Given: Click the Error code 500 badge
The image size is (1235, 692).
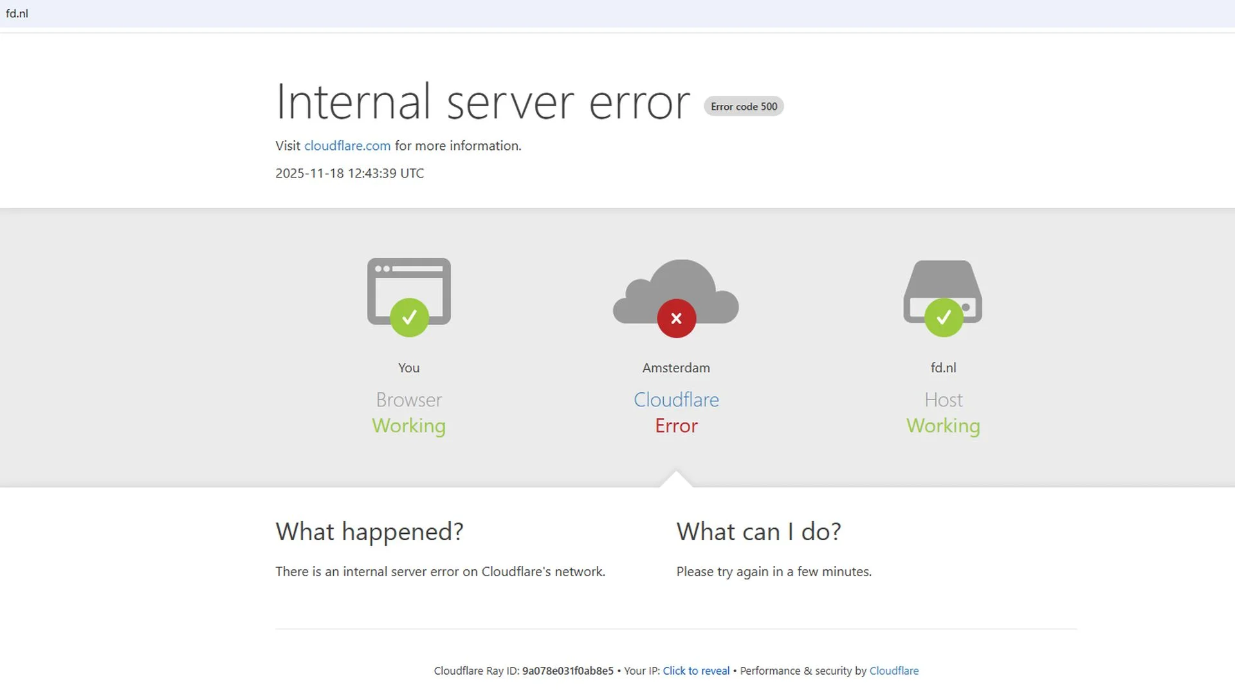Looking at the screenshot, I should click(x=744, y=107).
